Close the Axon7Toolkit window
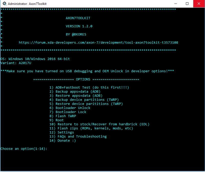This screenshot has height=172, width=205. point(199,4)
